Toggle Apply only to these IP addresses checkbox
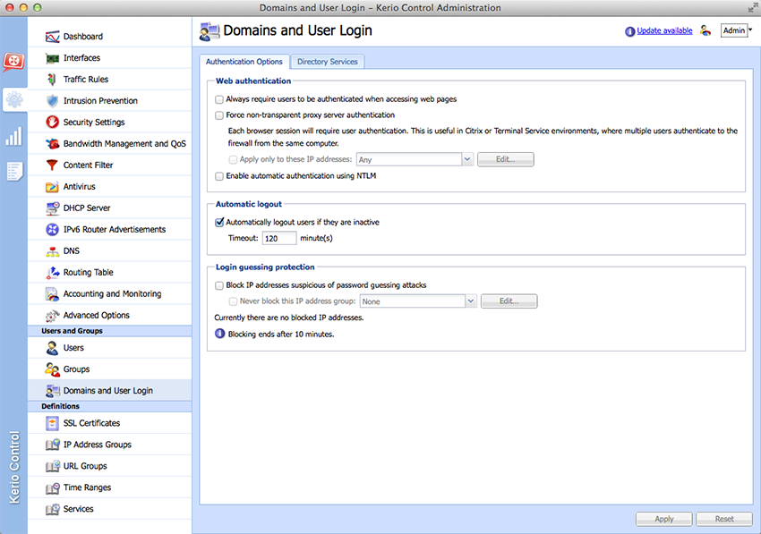This screenshot has height=534, width=761. (233, 159)
